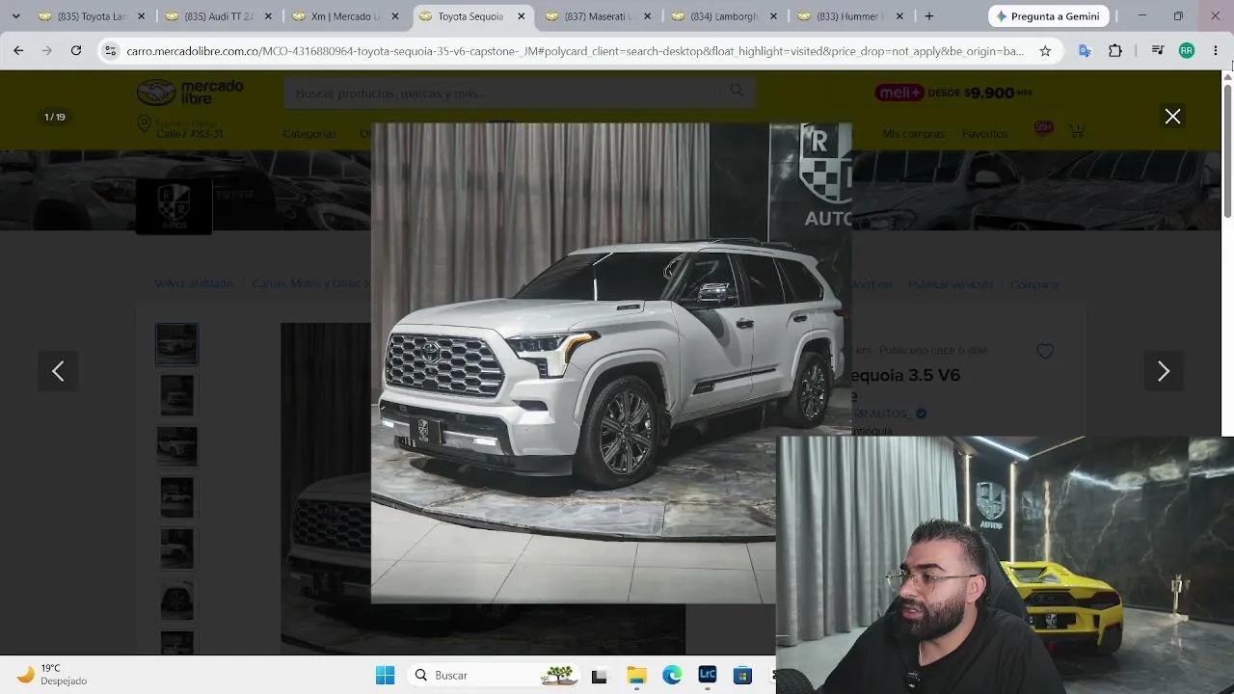This screenshot has width=1234, height=694.
Task: Open the Windows Start menu
Action: pos(385,676)
